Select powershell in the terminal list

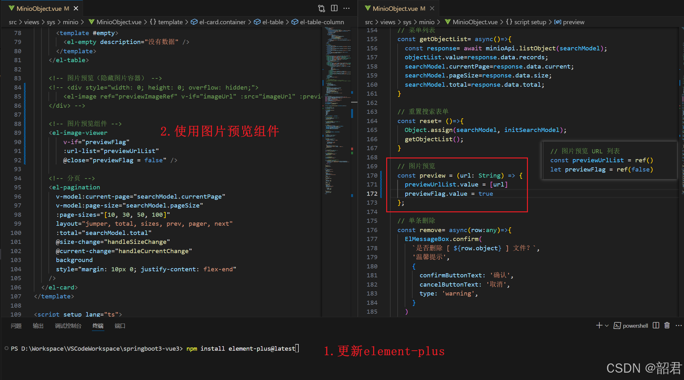click(635, 325)
